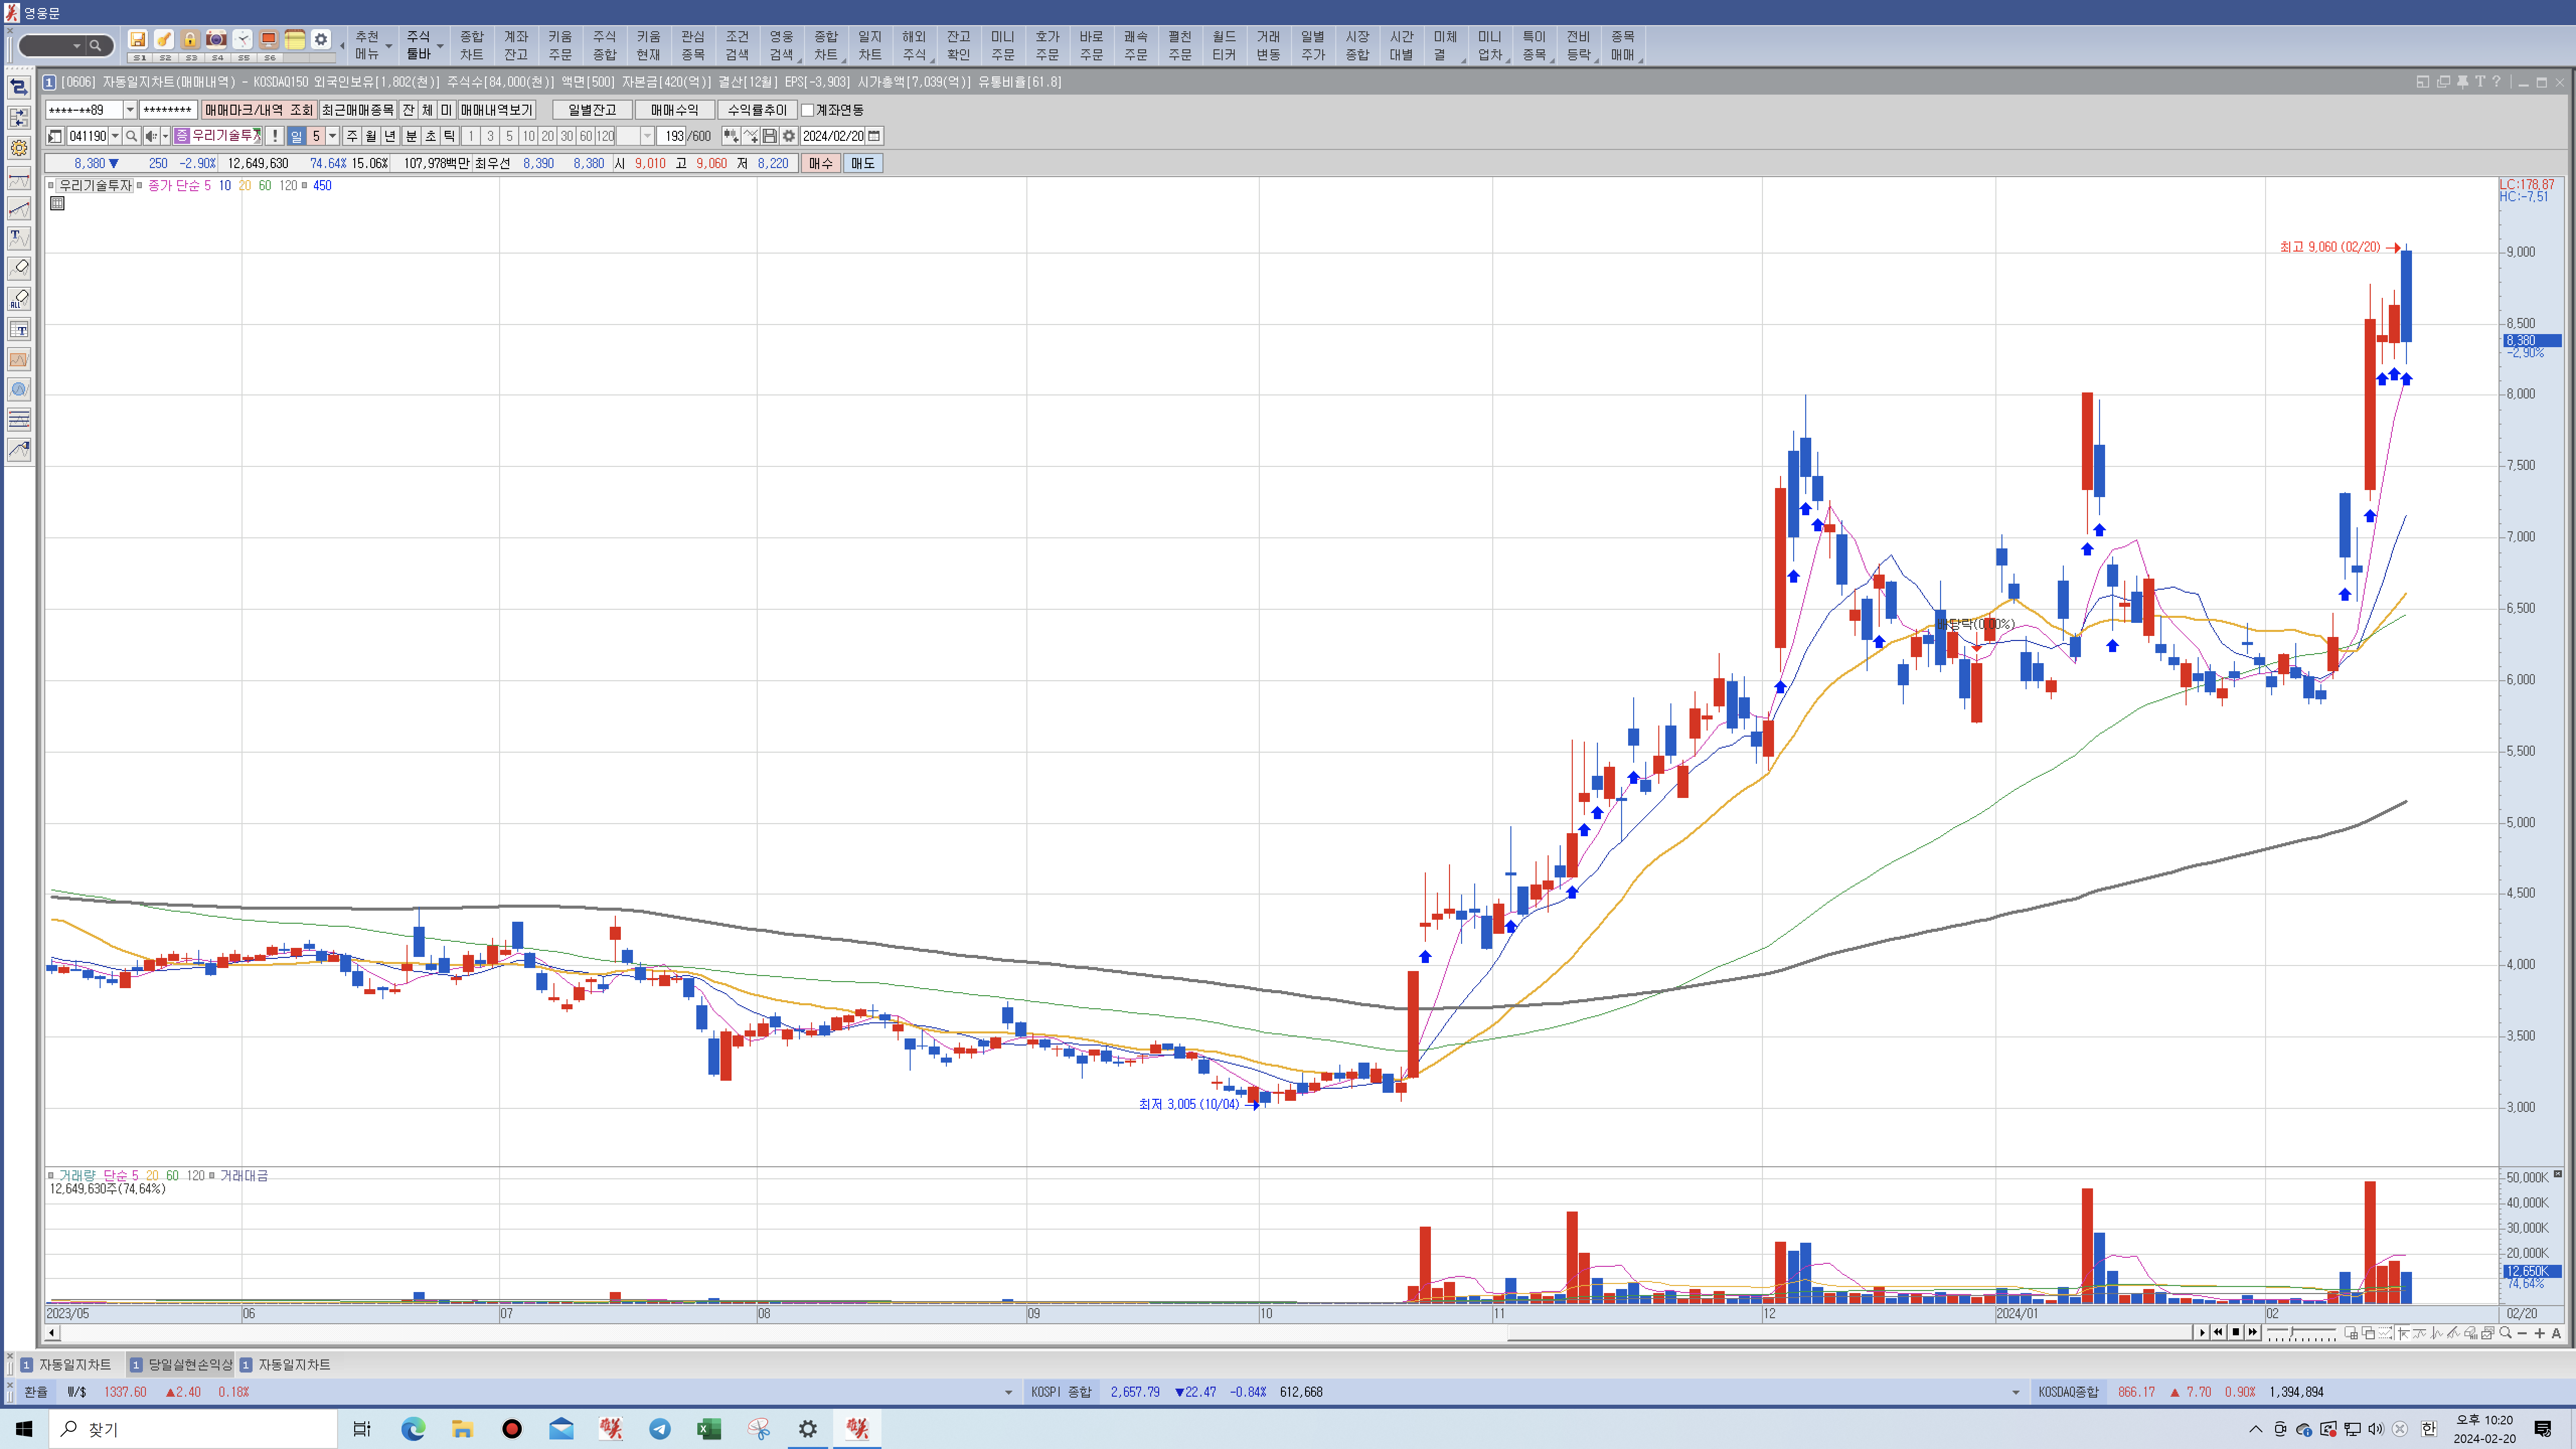The image size is (2576, 1449).
Task: Click the blue 매도 sell button
Action: [x=863, y=163]
